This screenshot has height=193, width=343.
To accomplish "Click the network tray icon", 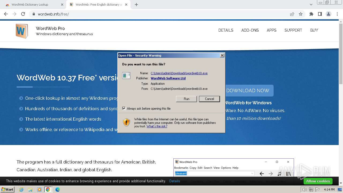I will [311, 190].
